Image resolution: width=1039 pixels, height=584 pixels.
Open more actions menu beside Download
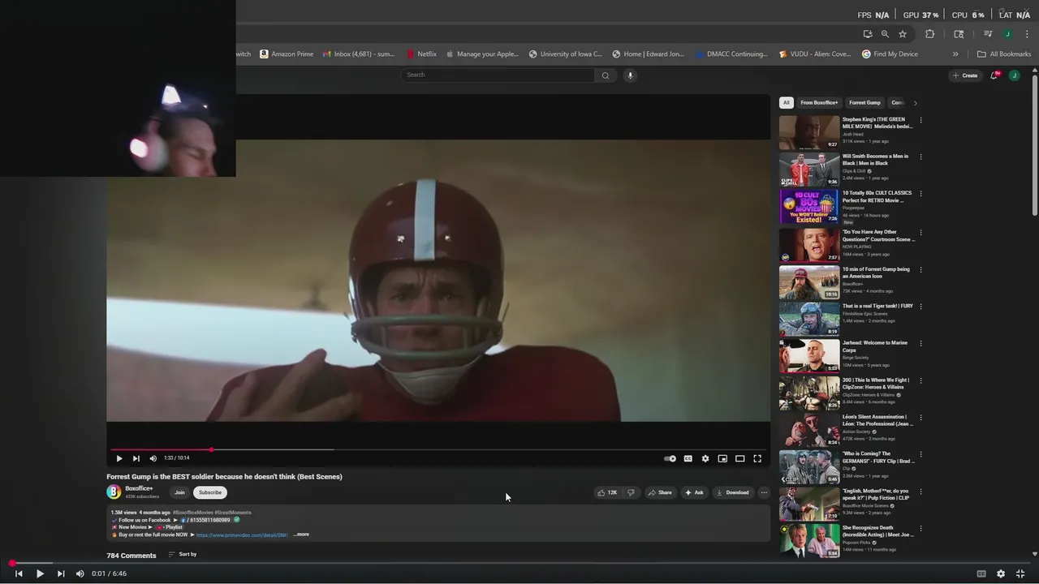(x=763, y=492)
